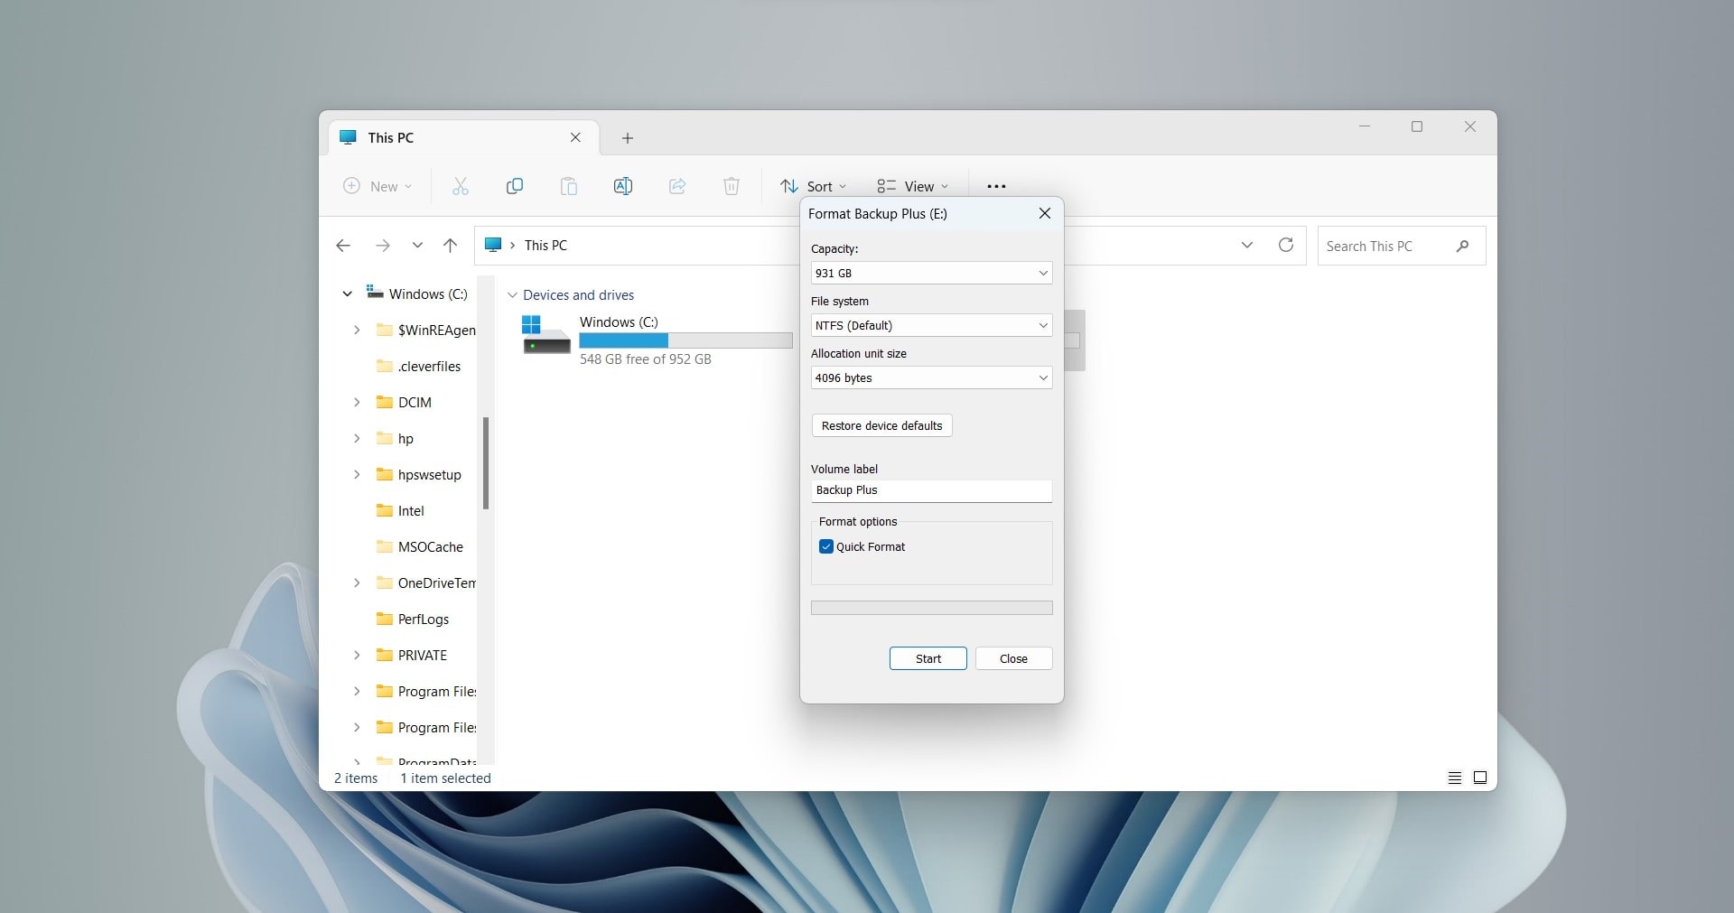Click the Up arrow navigation icon
The height and width of the screenshot is (913, 1734).
click(x=450, y=246)
